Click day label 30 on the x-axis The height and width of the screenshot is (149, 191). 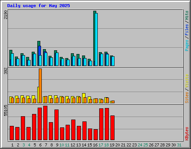click(173, 145)
